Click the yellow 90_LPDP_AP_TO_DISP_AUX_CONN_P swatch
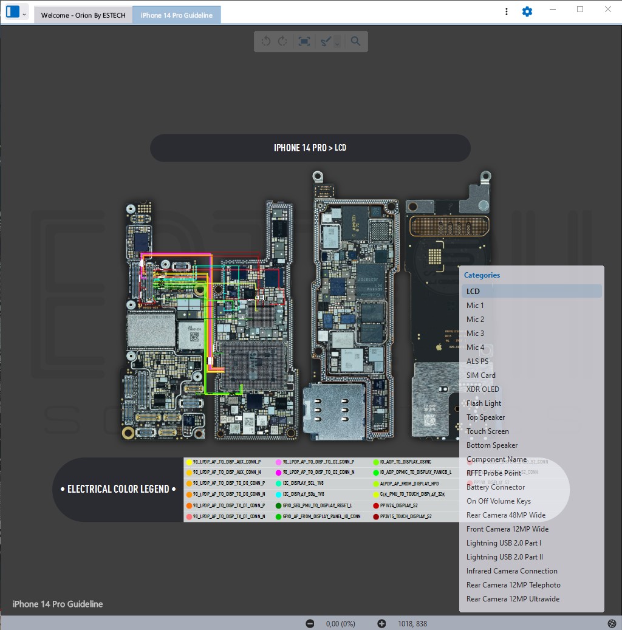Image resolution: width=622 pixels, height=630 pixels. click(x=189, y=462)
